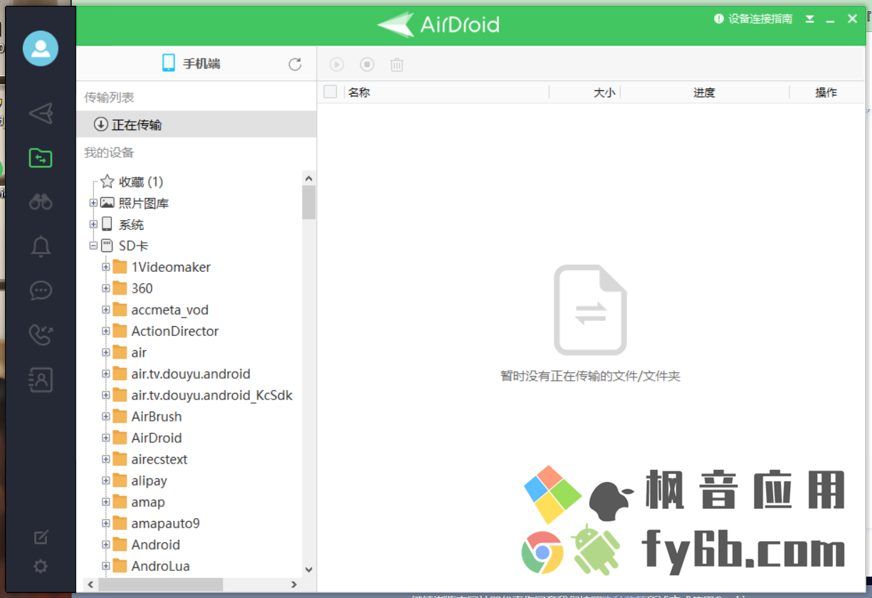This screenshot has width=872, height=598.
Task: Open the bell notifications section
Action: pos(41,246)
